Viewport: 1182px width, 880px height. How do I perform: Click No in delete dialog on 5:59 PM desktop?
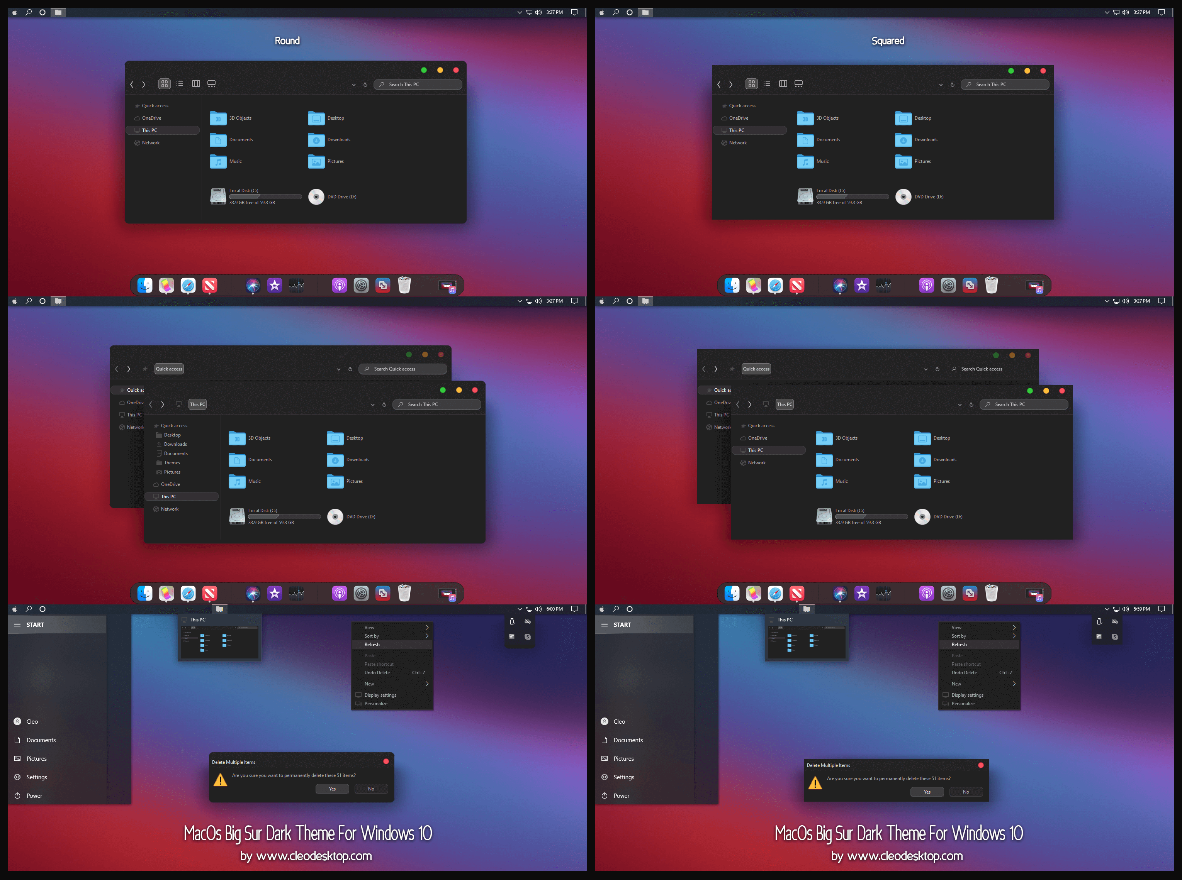[966, 792]
